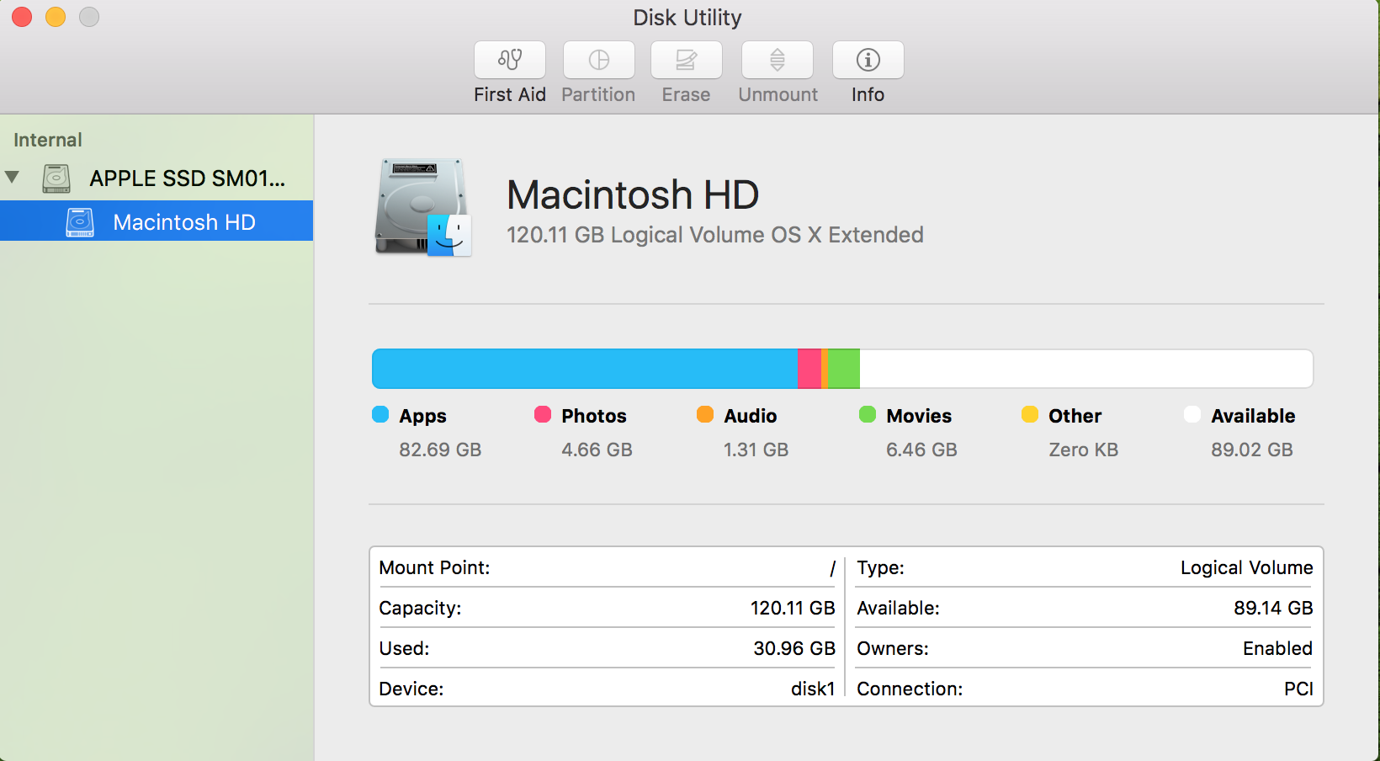Click the "Apps" legend label
The width and height of the screenshot is (1380, 761).
(x=422, y=416)
